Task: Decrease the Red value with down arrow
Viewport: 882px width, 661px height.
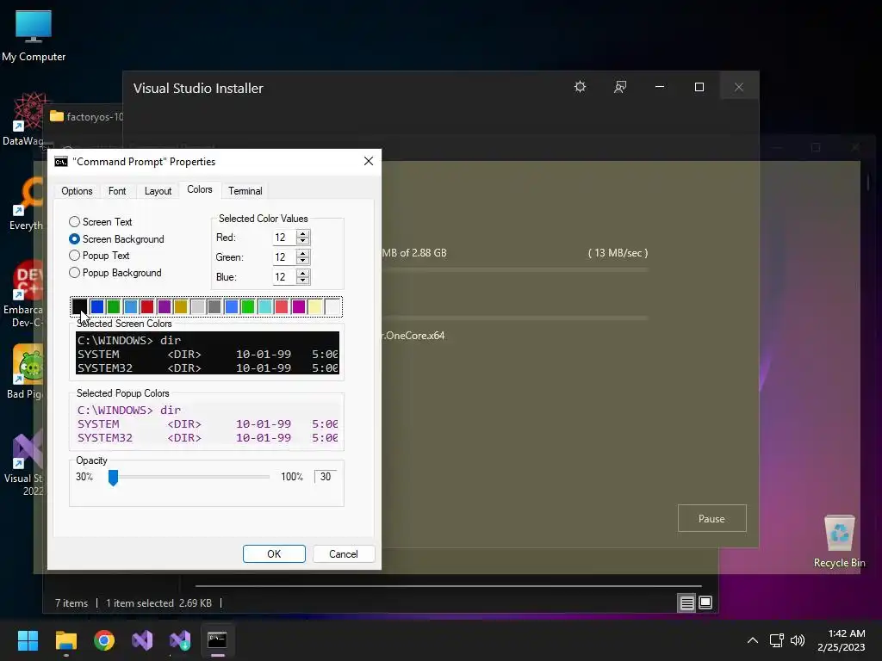Action: click(302, 241)
